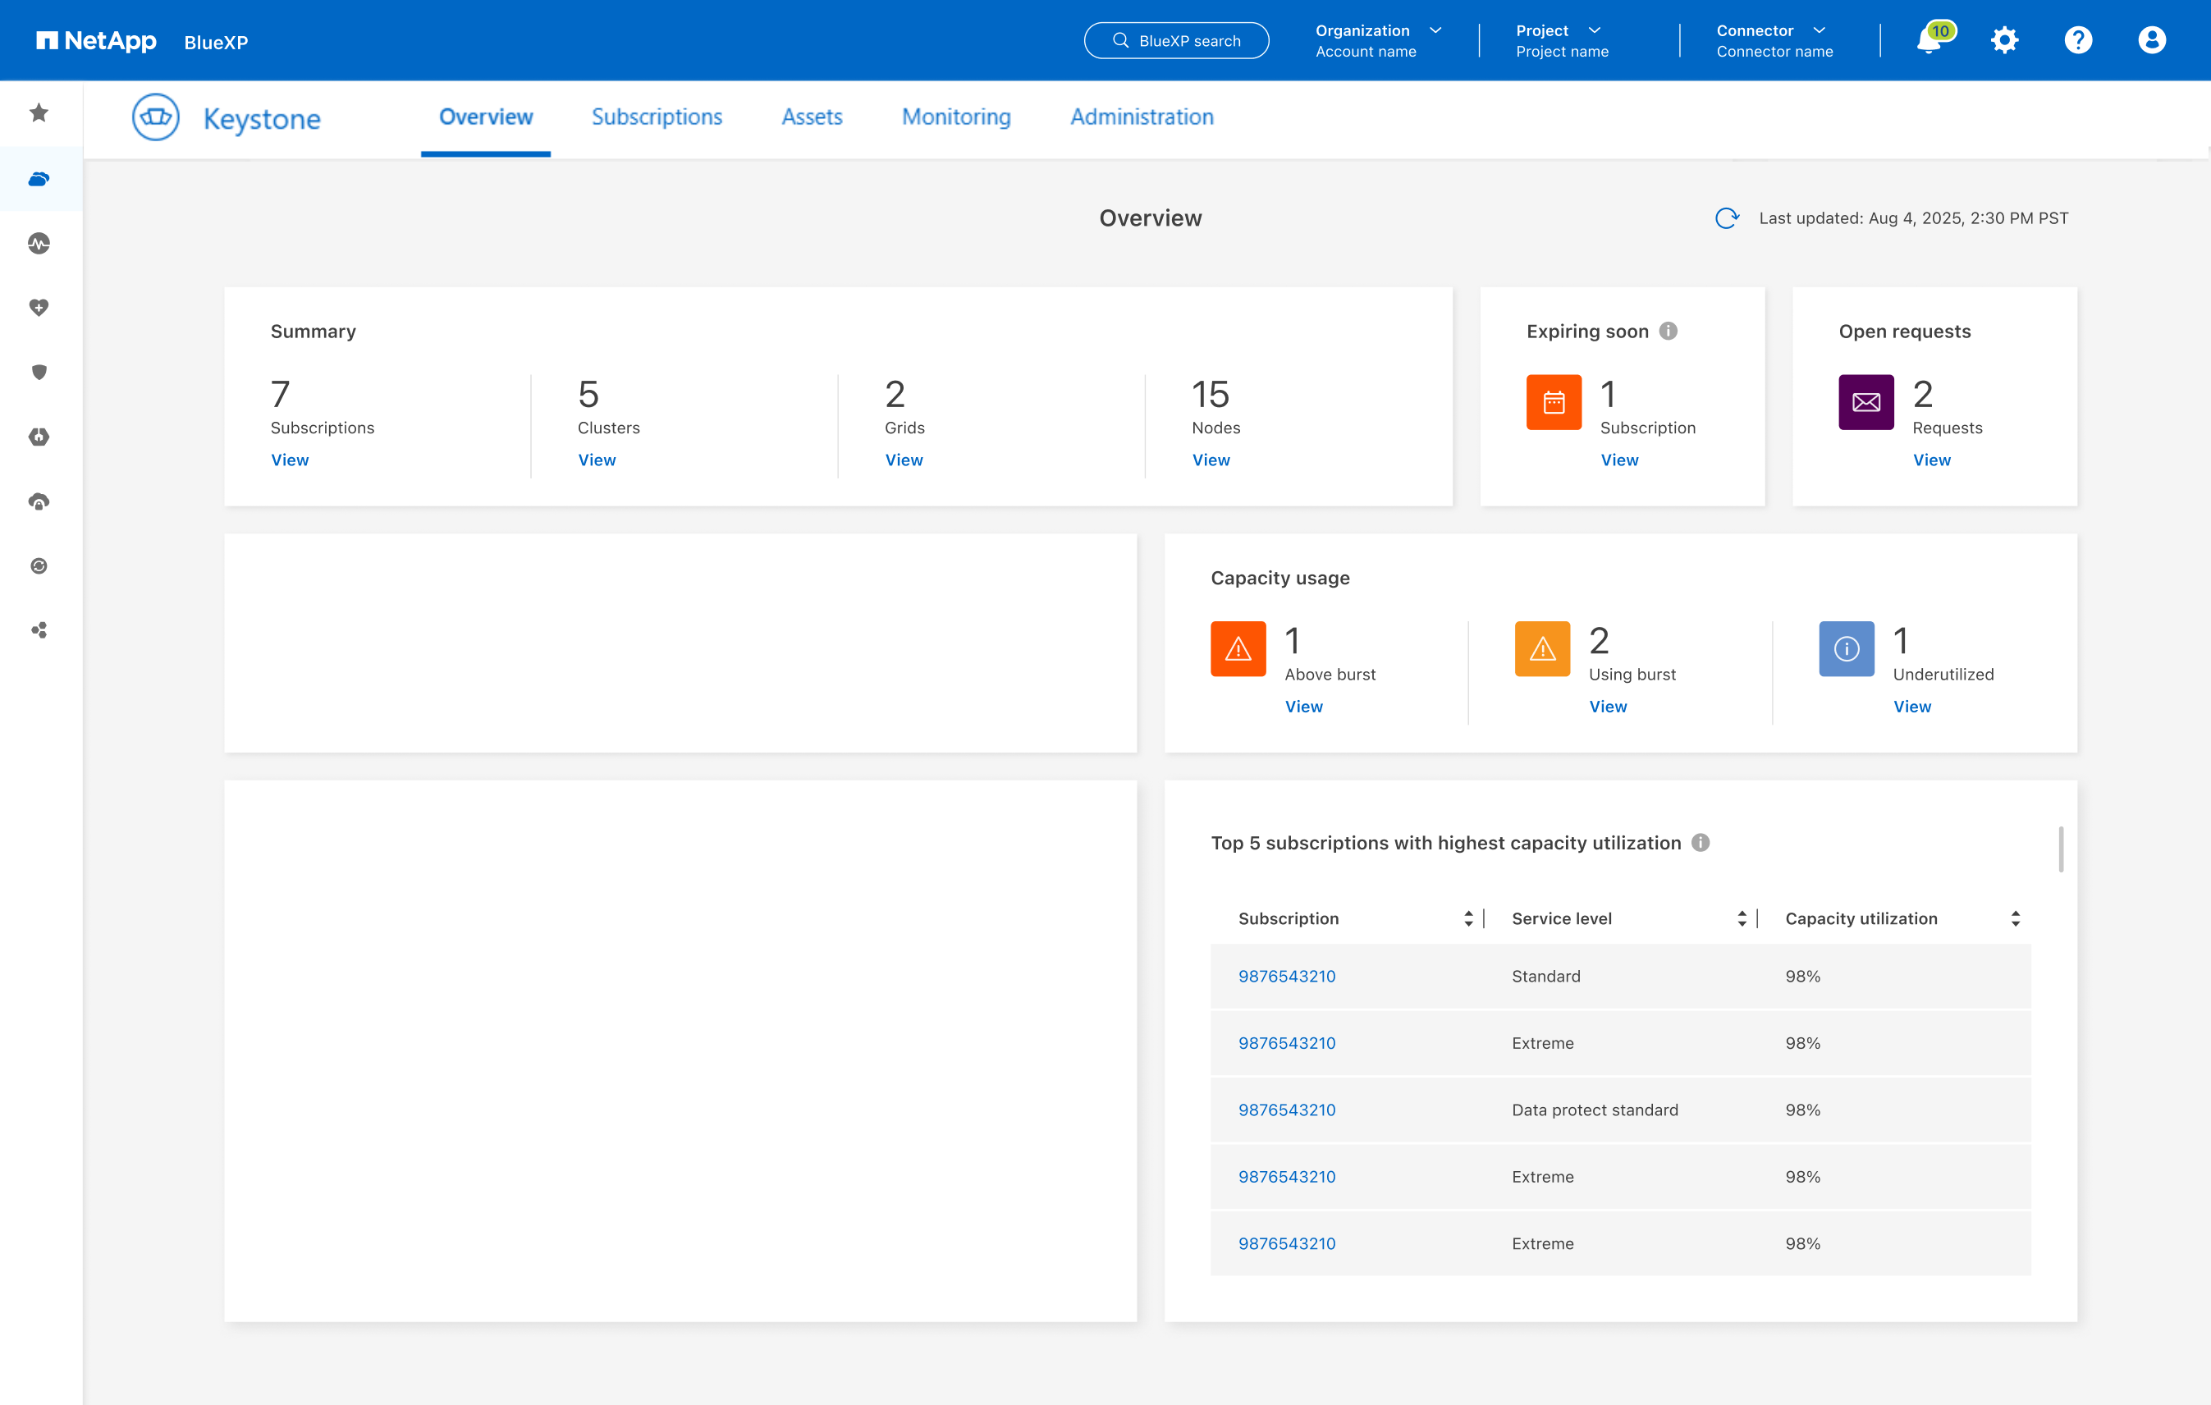Open the settings gear icon
The height and width of the screenshot is (1405, 2211).
pyautogui.click(x=2004, y=40)
